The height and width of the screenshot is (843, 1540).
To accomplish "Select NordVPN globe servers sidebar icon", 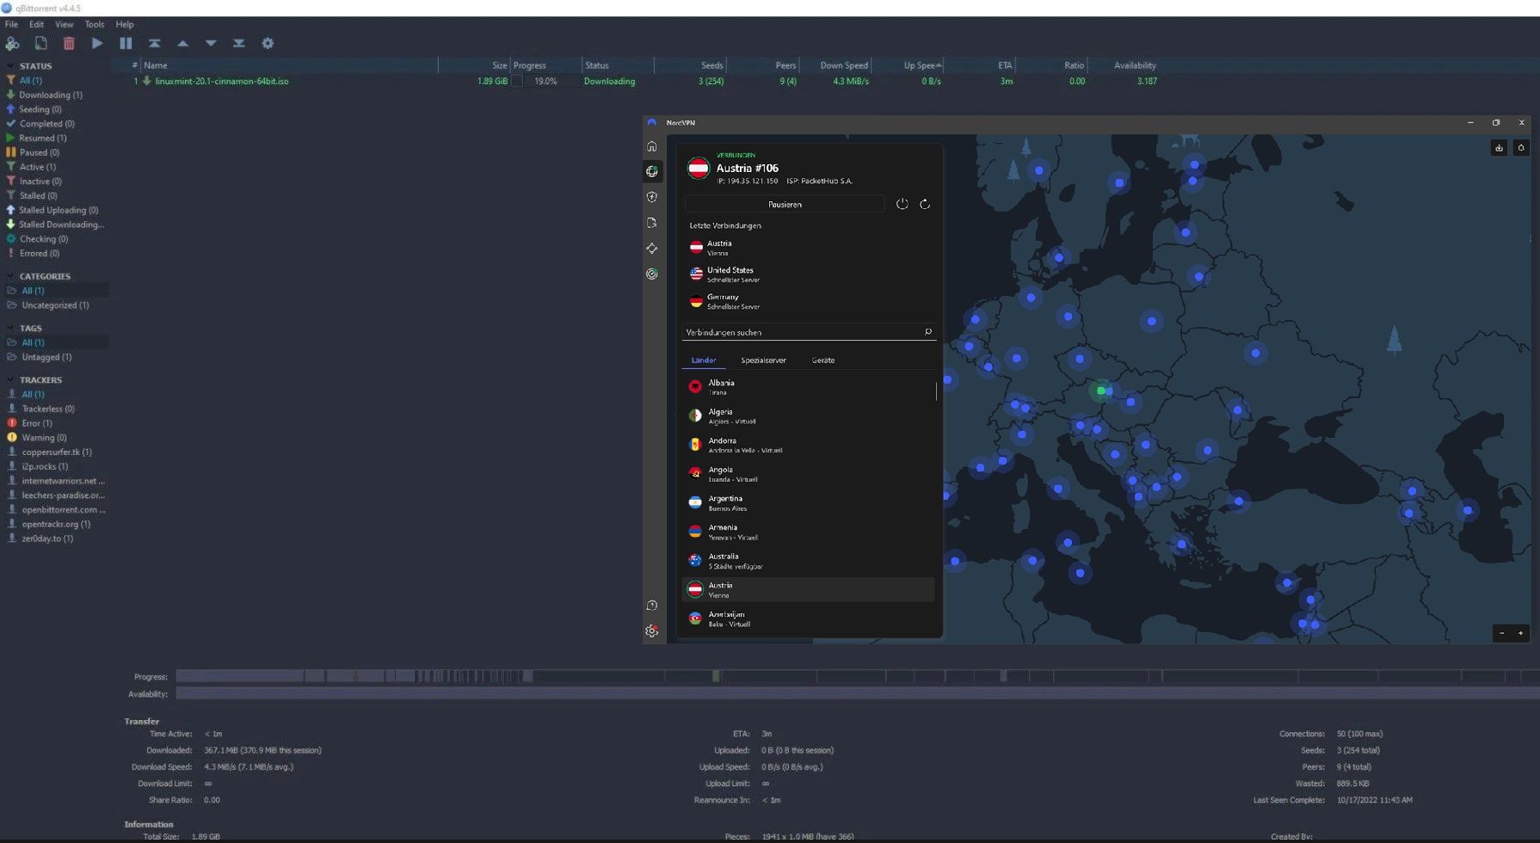I will click(652, 171).
